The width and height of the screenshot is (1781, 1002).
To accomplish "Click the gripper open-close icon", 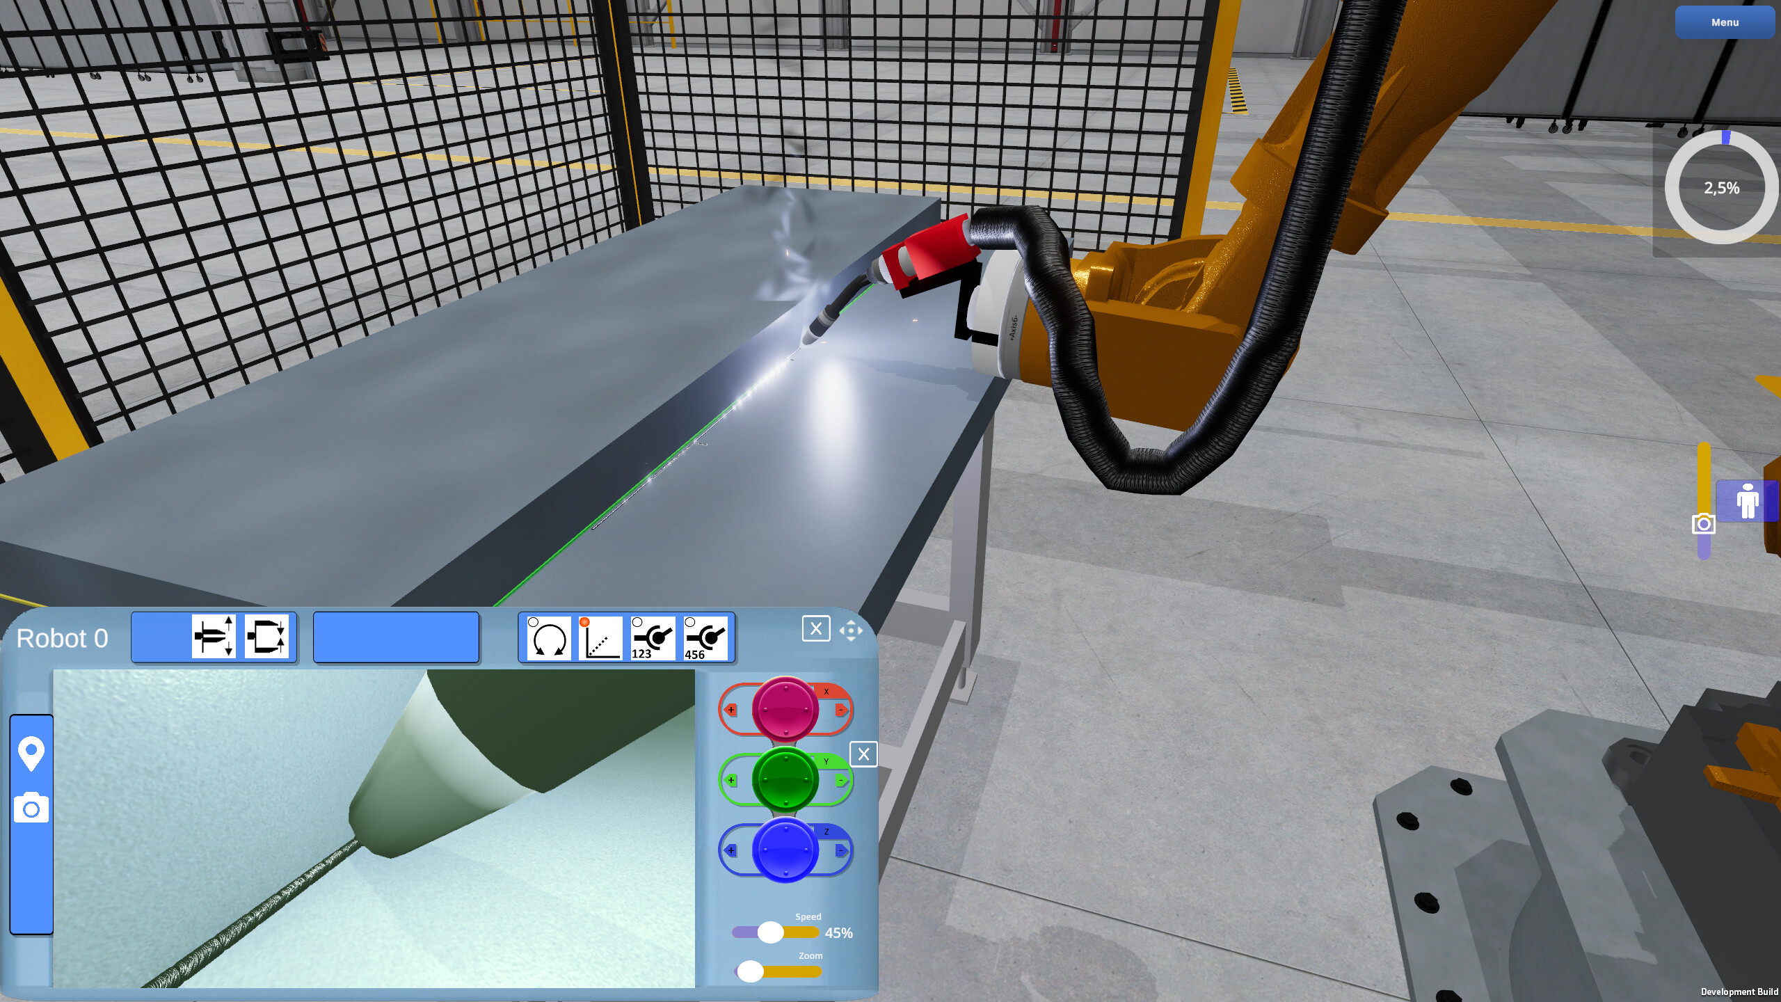I will pyautogui.click(x=266, y=636).
